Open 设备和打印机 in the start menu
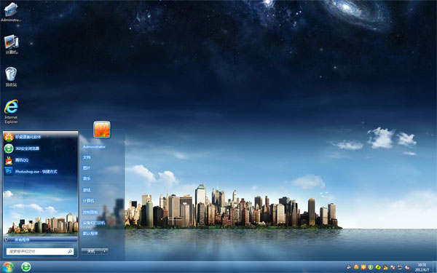 (x=94, y=223)
